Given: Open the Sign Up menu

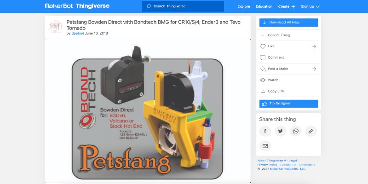Looking at the screenshot, I should tap(307, 6).
